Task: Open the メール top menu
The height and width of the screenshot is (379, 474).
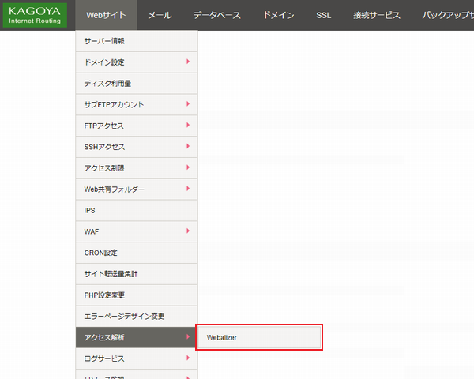Action: 160,15
